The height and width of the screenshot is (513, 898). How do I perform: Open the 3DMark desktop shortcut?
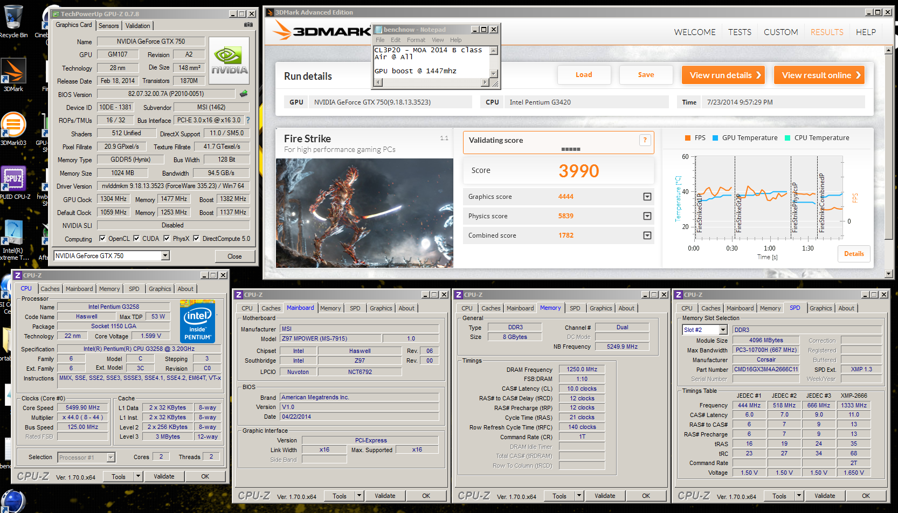13,75
